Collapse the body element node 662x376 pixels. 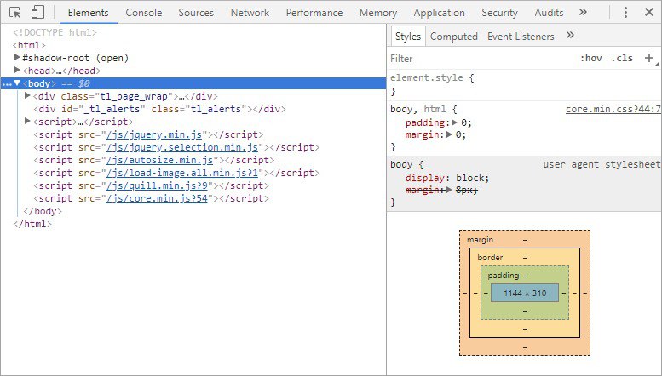(17, 83)
